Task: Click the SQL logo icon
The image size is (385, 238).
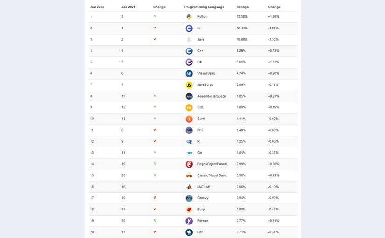Action: tap(189, 107)
